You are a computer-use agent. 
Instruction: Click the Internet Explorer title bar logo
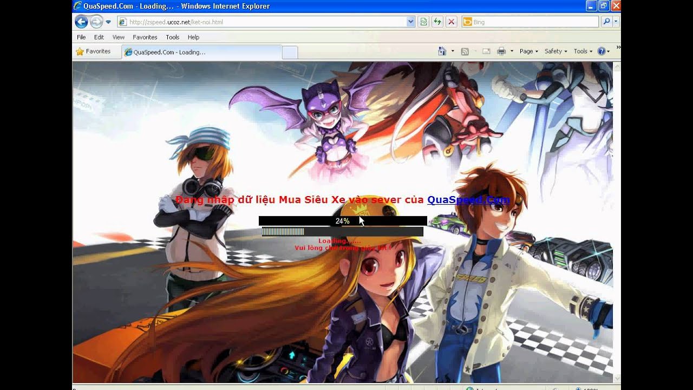[78, 6]
